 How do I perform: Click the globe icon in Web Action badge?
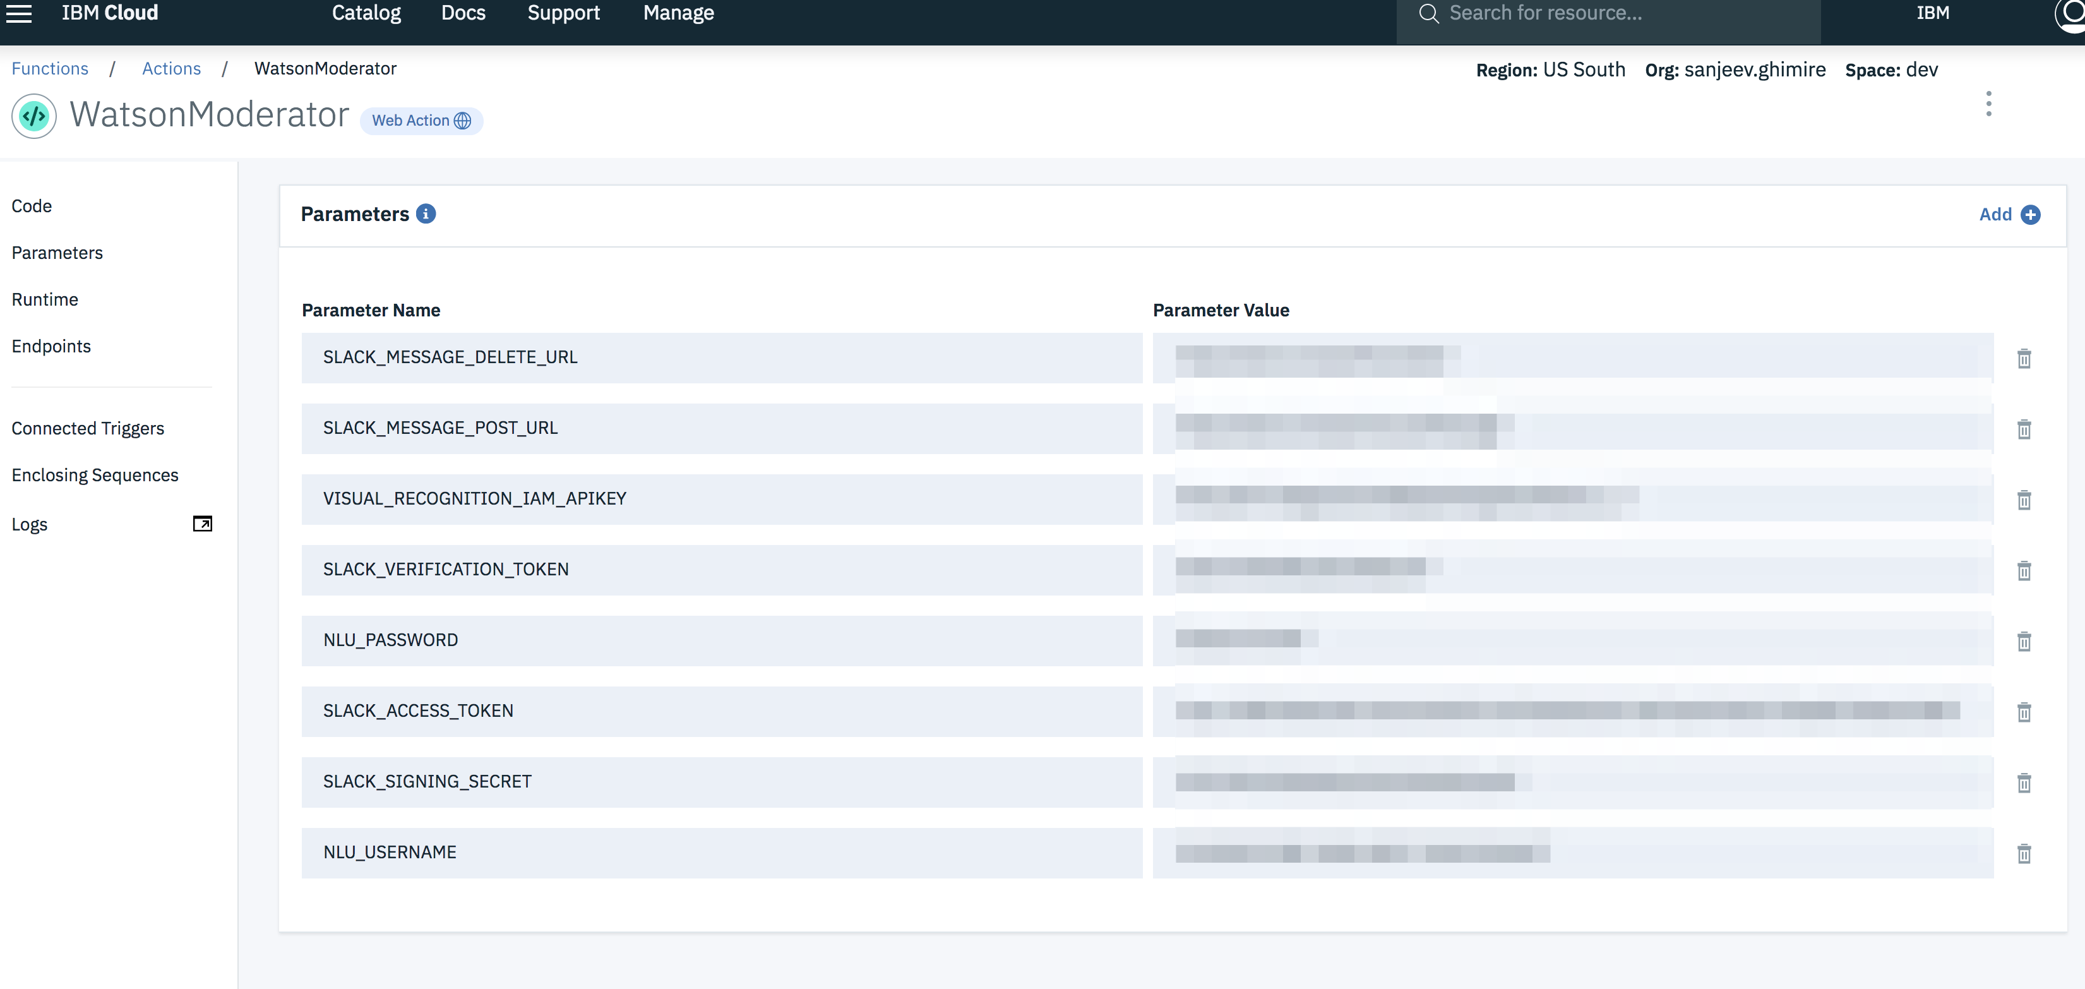coord(462,121)
